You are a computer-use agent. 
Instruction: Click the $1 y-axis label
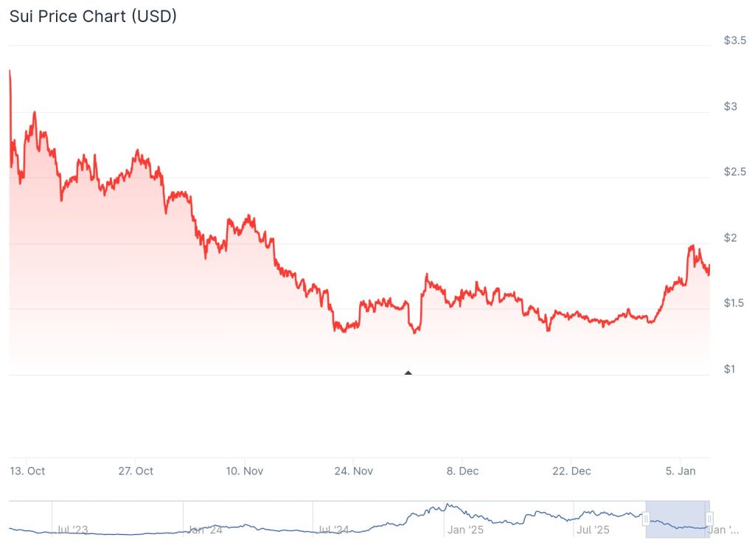tap(731, 369)
